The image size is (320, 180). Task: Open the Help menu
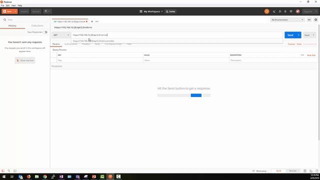(20, 5)
